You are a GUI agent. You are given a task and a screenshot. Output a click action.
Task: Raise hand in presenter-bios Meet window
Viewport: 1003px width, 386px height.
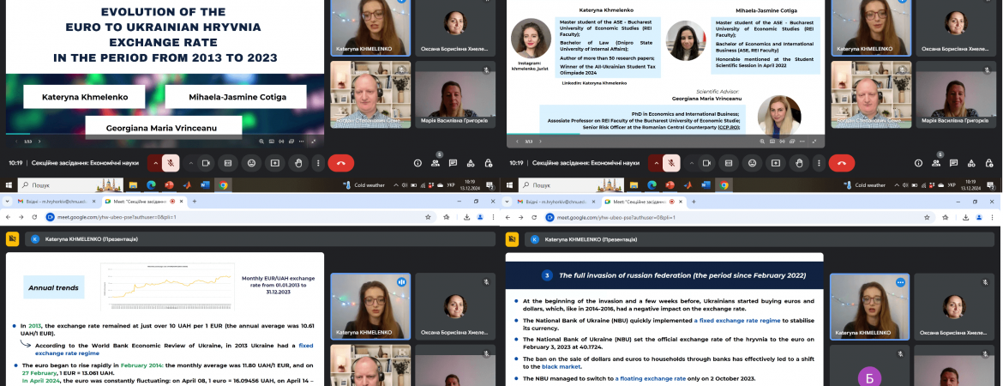(x=799, y=163)
